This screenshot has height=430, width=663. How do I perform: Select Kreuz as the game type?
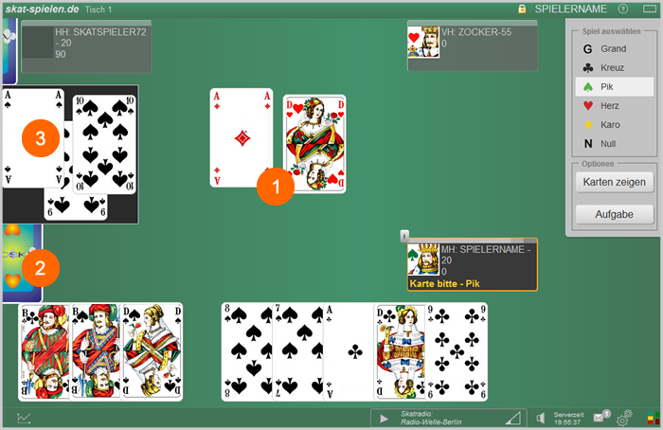coord(613,67)
